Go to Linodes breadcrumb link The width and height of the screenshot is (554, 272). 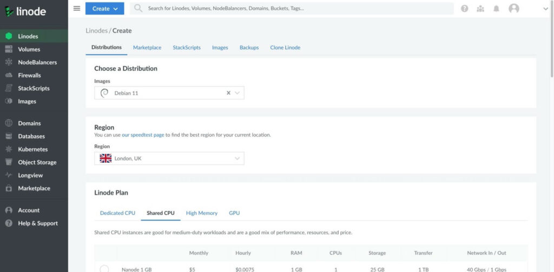[x=96, y=31]
